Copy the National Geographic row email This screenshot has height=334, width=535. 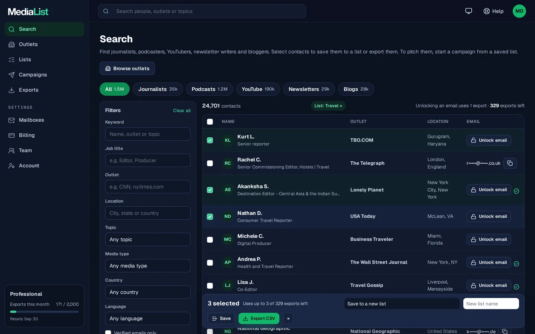505,331
